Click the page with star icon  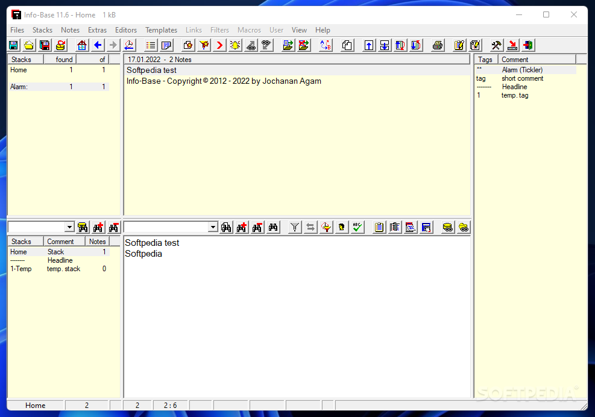188,46
